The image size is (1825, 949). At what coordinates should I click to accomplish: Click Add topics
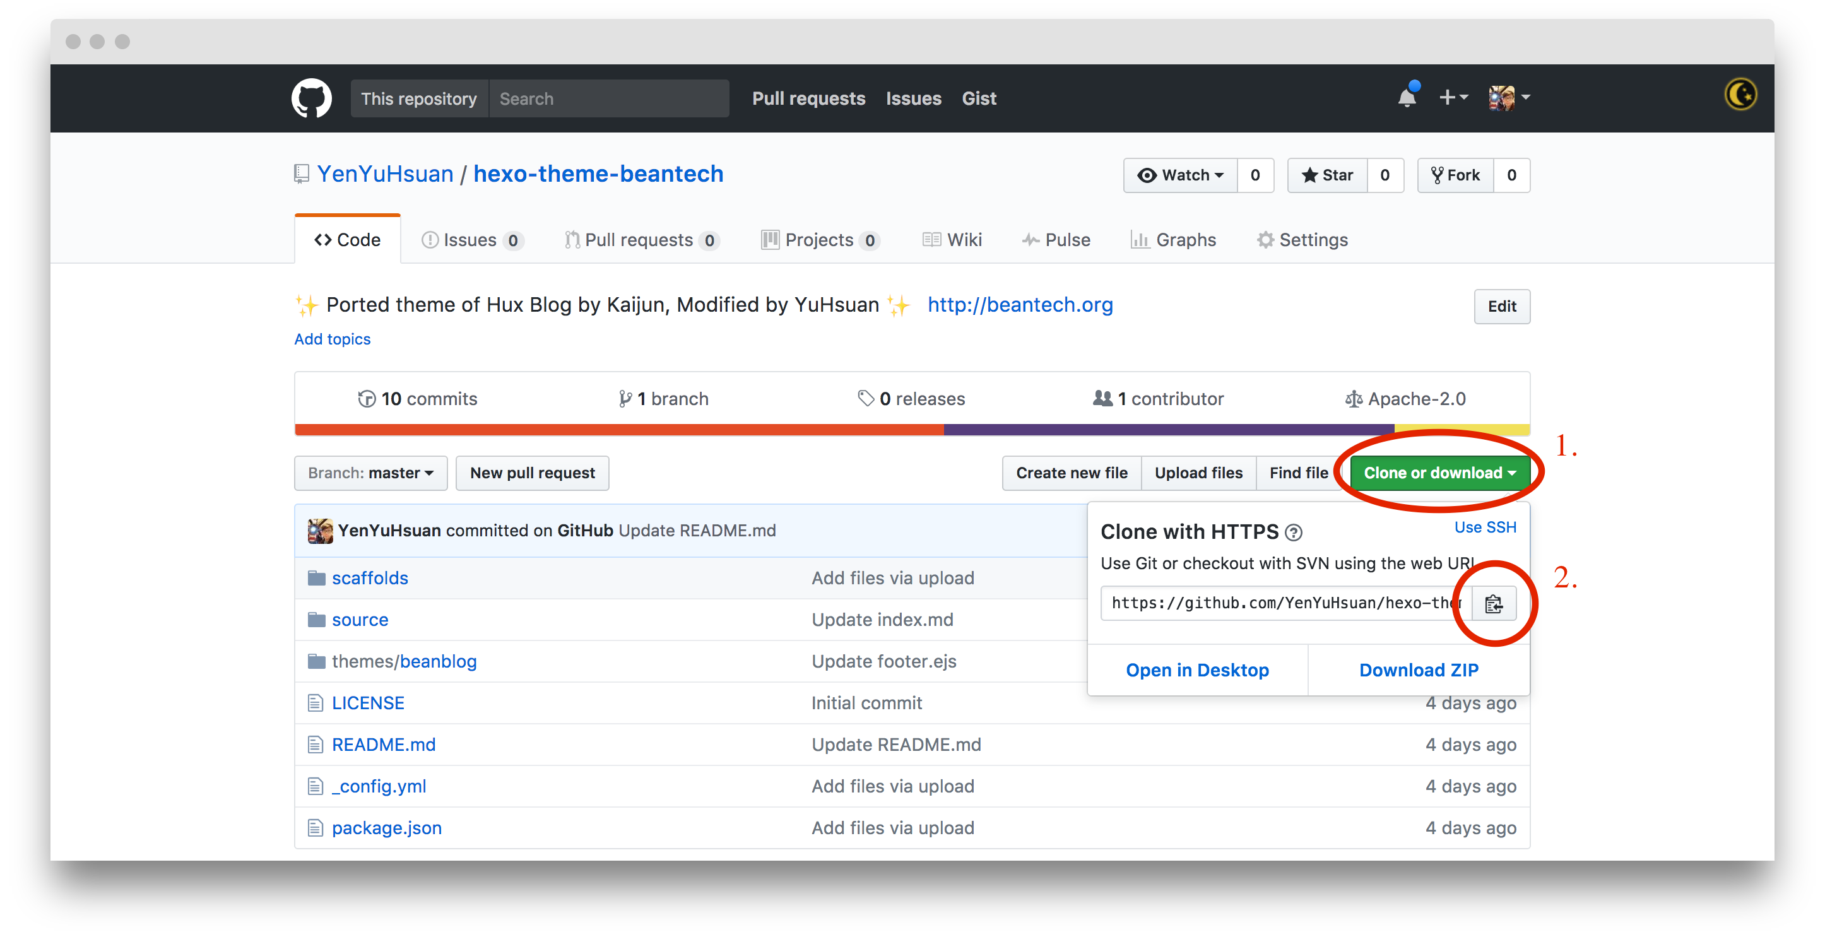click(333, 339)
